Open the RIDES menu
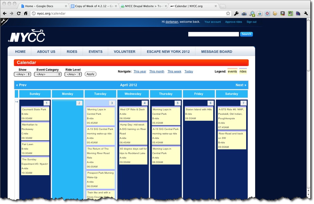Viewport: 314px width, 204px height. point(72,51)
